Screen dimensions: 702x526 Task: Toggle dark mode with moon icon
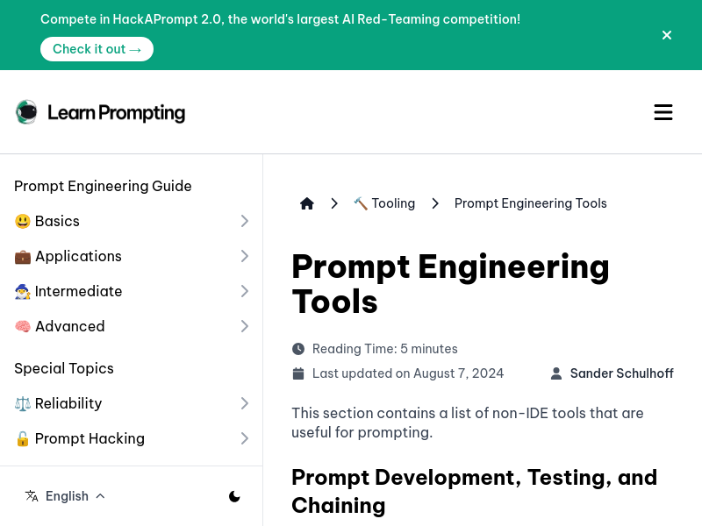coord(234,496)
